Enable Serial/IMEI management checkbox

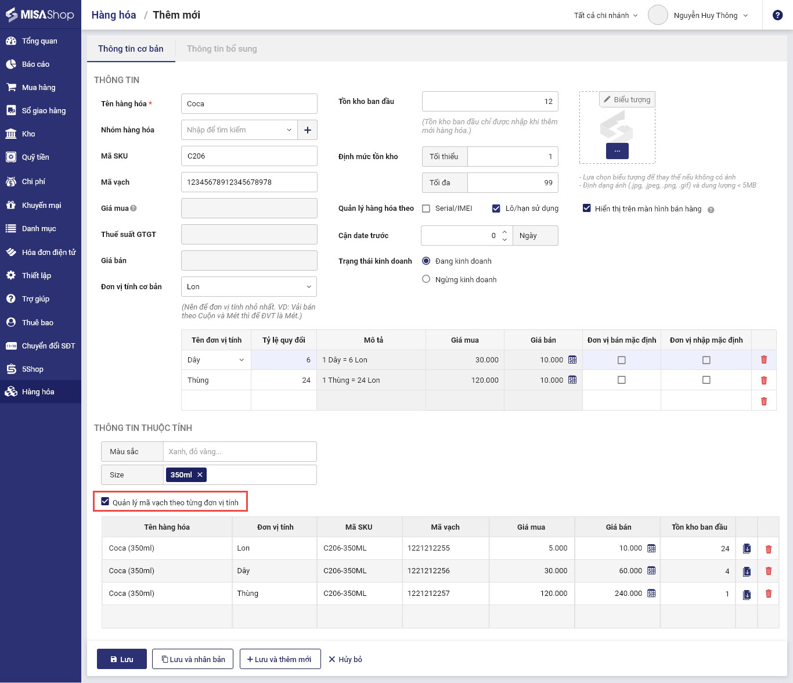[426, 209]
